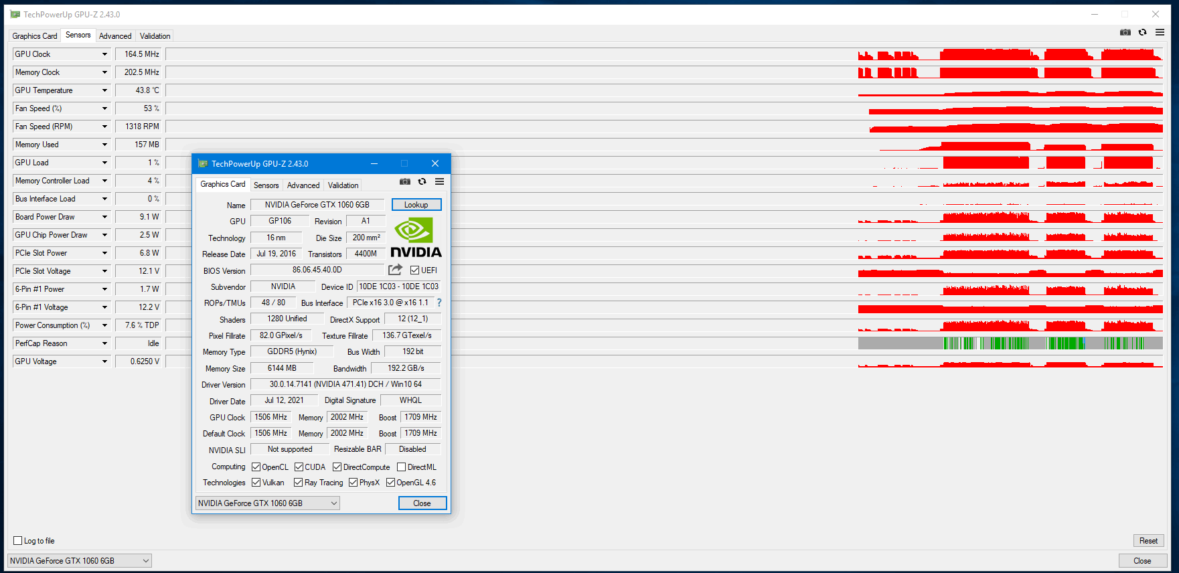The image size is (1179, 573).
Task: Click the Fan Speed 1318 RPM value
Action: (139, 127)
